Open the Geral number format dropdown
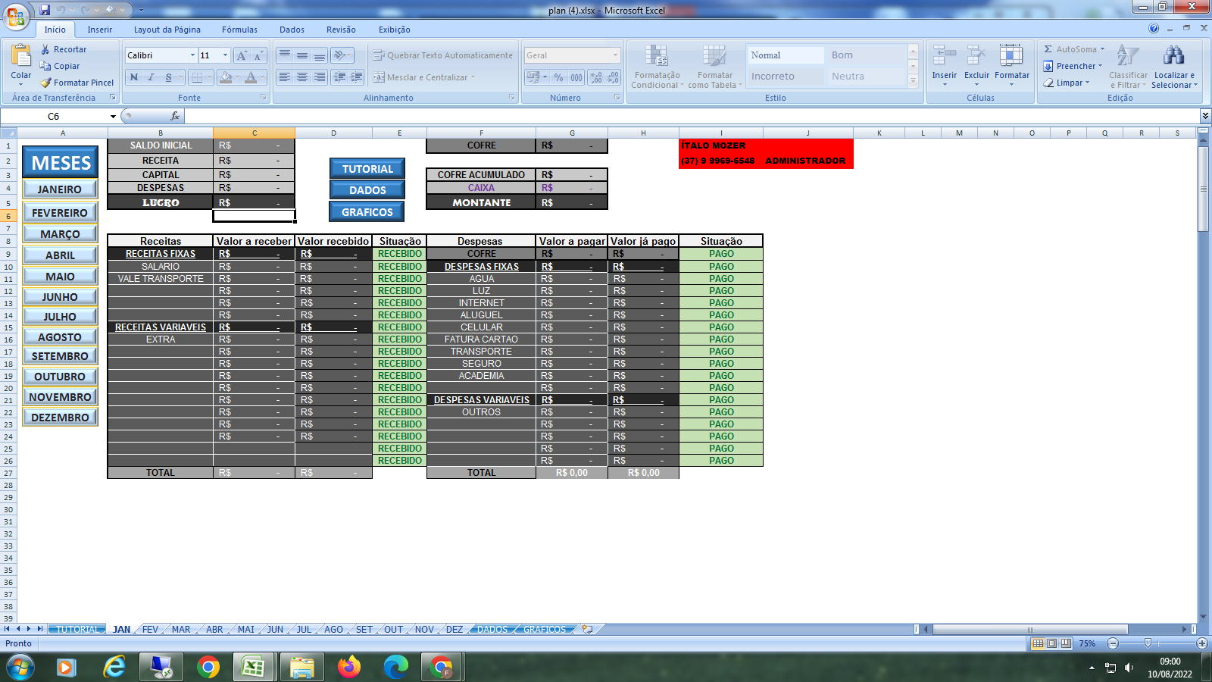Viewport: 1212px width, 682px height. [615, 55]
